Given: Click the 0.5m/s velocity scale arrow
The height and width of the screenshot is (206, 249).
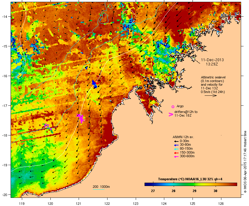Looking at the screenshot, I should coord(210,95).
